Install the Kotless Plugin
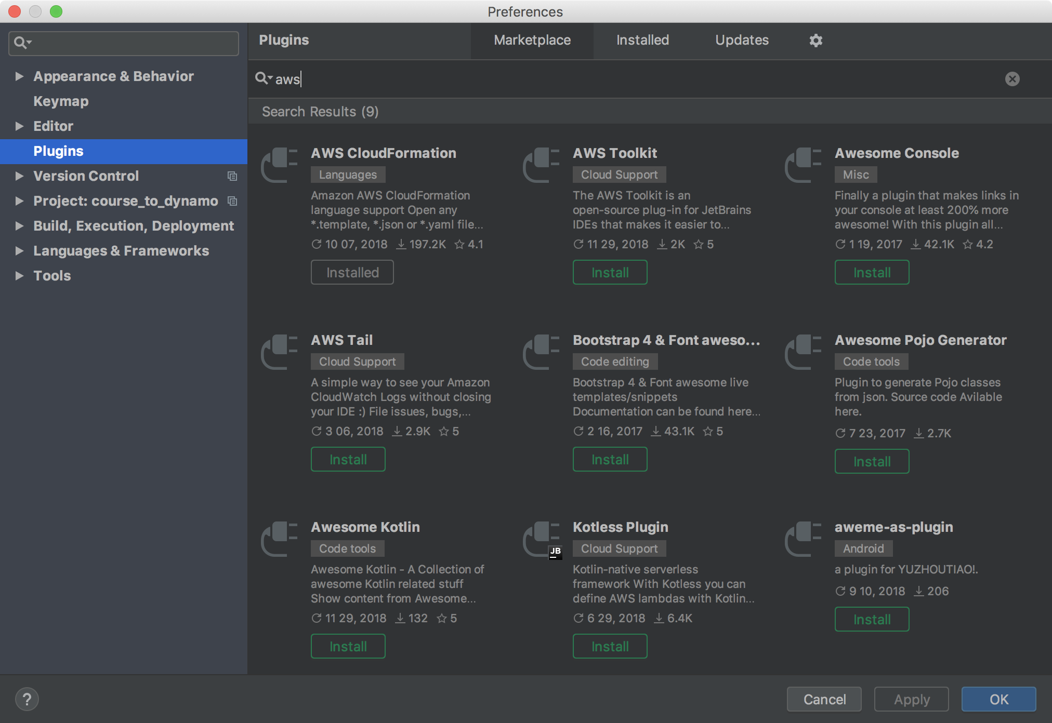Screen dimensions: 1052x723 point(610,646)
